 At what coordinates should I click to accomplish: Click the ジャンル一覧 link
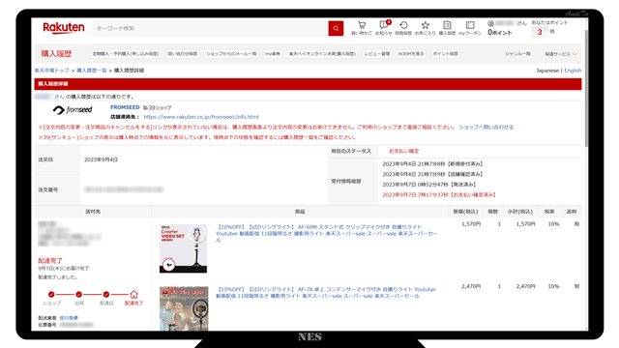pos(518,54)
